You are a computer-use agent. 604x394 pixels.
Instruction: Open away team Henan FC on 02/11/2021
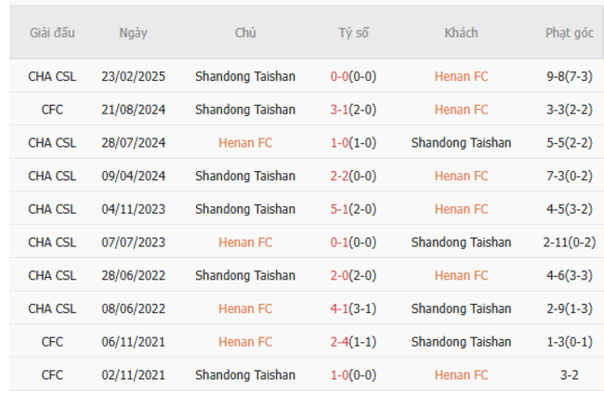click(x=461, y=375)
